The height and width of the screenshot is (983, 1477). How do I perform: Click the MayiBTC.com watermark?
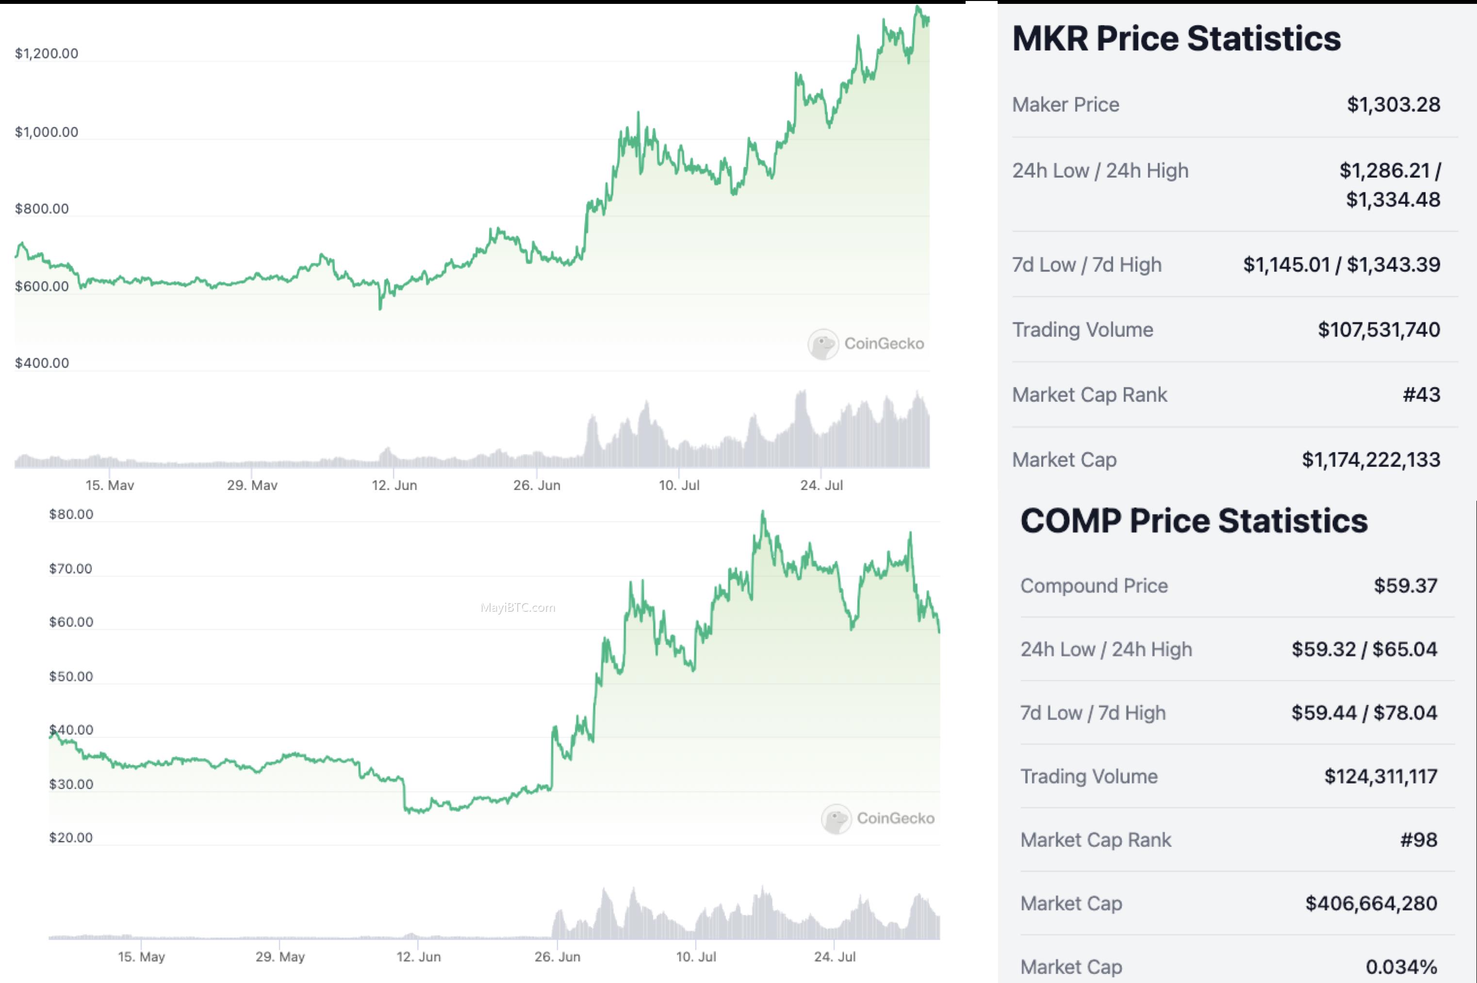[518, 607]
